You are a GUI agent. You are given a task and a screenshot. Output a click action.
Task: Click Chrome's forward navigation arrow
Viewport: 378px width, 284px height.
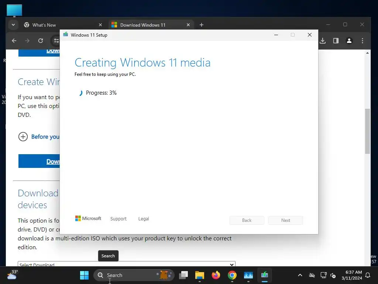(x=27, y=41)
